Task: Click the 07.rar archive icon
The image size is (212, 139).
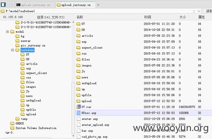Action: [79, 107]
